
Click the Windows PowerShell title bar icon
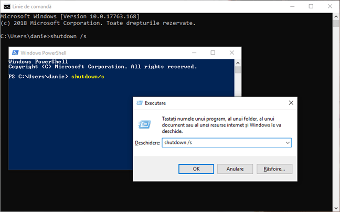[x=15, y=52]
